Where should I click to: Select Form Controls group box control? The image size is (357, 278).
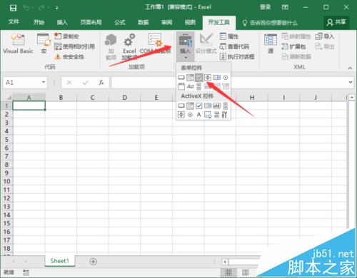point(181,86)
